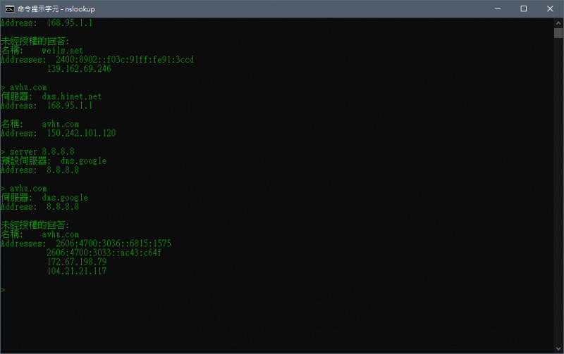Minimize the nslookup window
The width and height of the screenshot is (564, 354).
492,8
